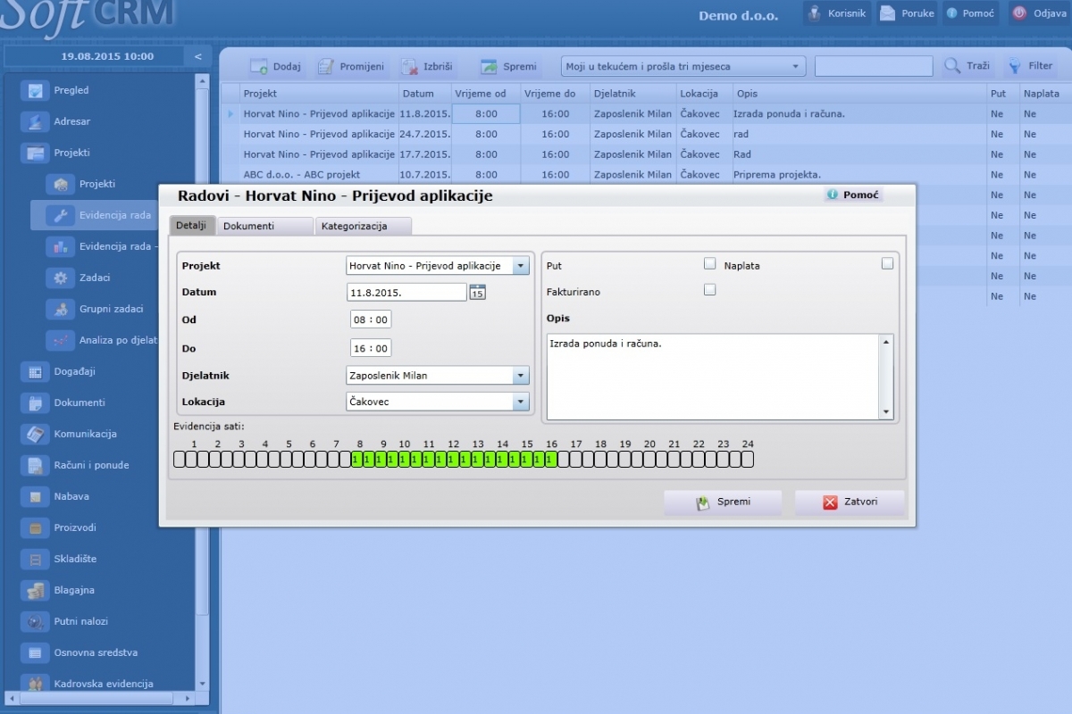Open Kadrovska evidencija in sidebar
The height and width of the screenshot is (714, 1072).
(104, 684)
